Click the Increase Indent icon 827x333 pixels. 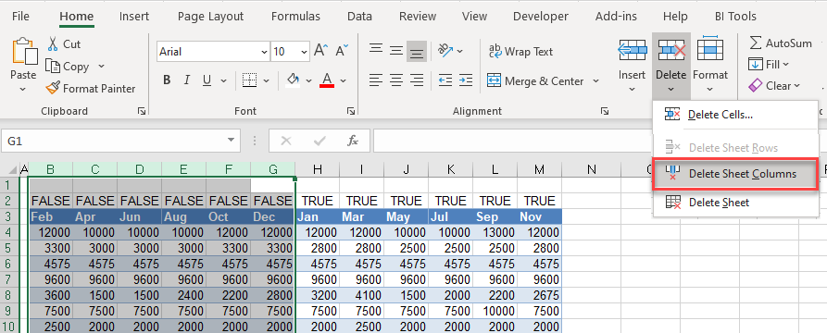point(465,80)
